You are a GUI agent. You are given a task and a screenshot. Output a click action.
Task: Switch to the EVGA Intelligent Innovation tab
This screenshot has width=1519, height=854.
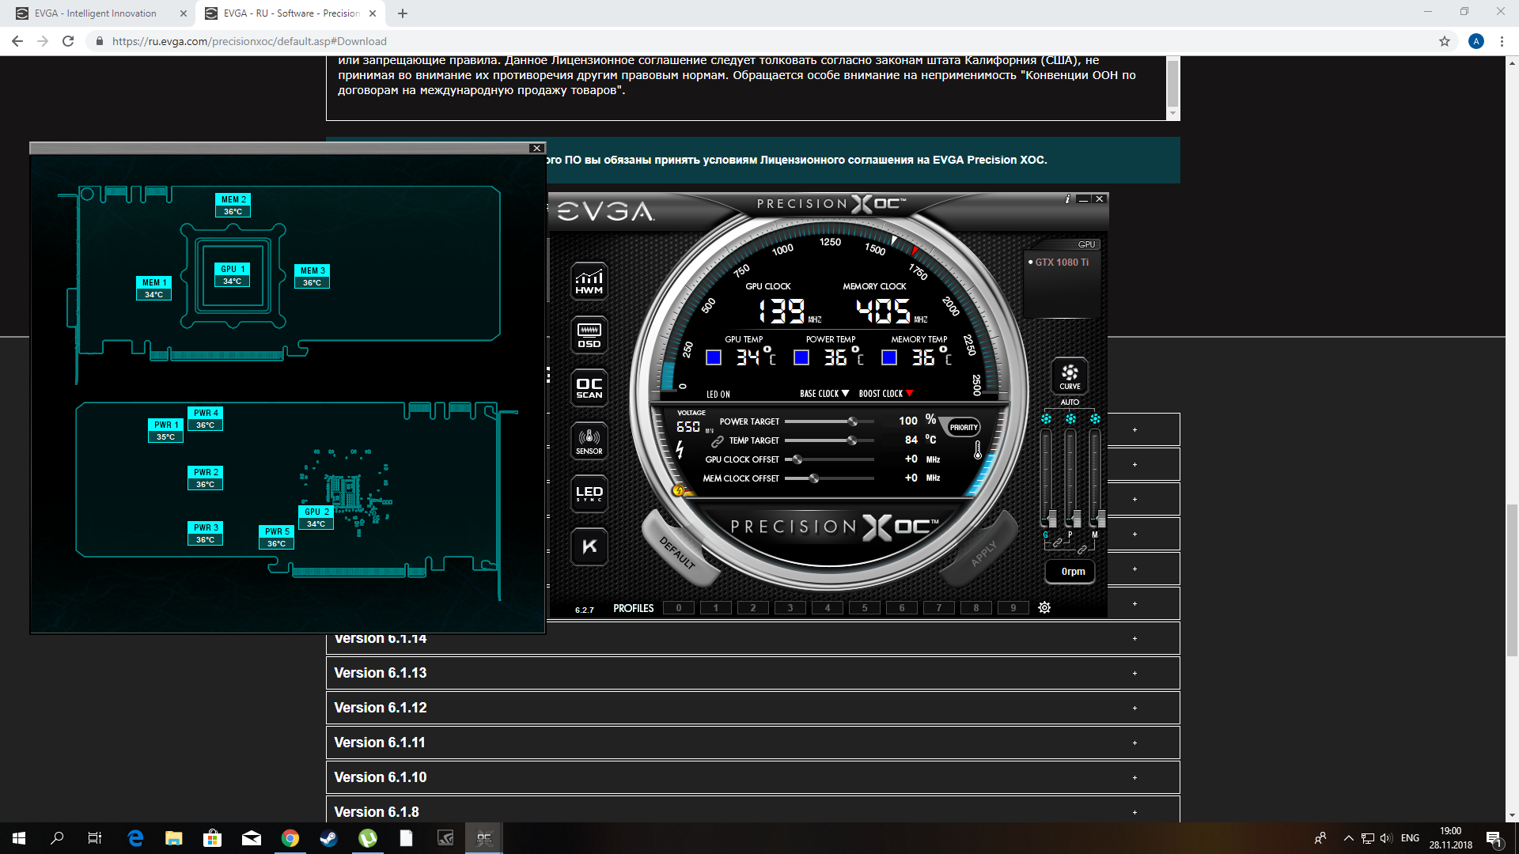tap(95, 13)
